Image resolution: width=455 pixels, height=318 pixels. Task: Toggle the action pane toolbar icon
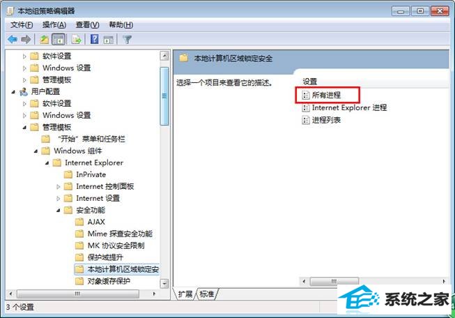[109, 40]
